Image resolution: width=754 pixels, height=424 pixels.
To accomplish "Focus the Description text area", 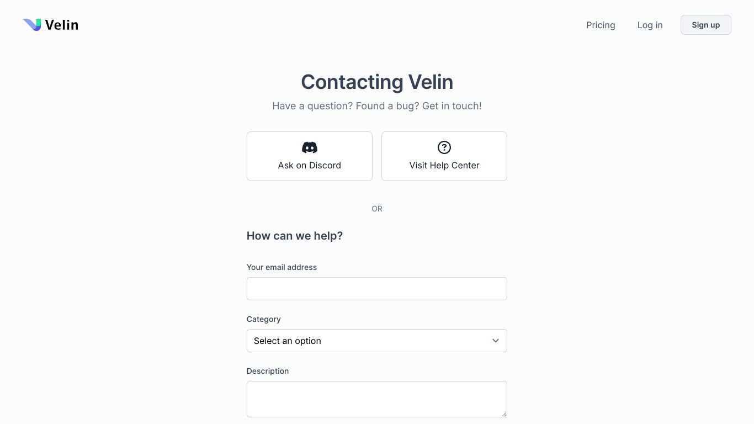I will tap(377, 399).
